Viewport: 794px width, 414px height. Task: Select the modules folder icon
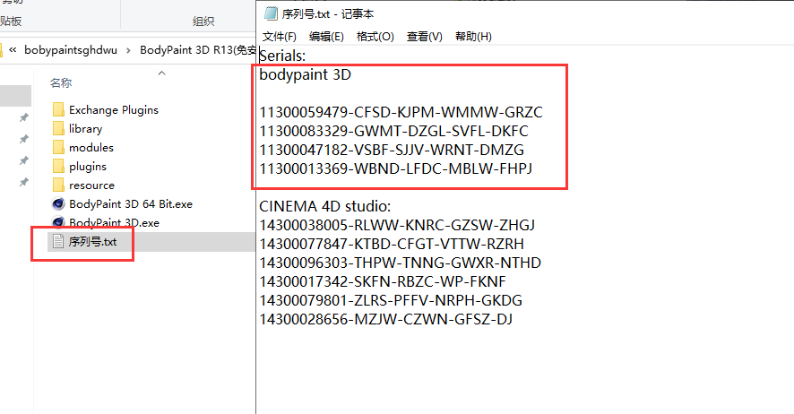pyautogui.click(x=58, y=147)
